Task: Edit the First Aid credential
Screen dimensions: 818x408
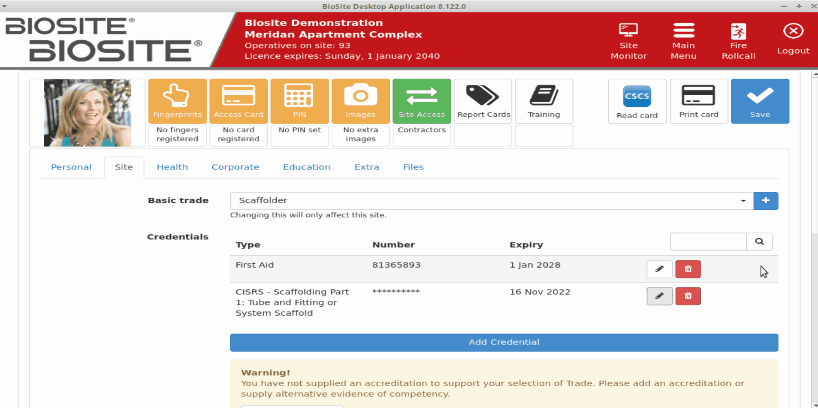Action: tap(659, 269)
